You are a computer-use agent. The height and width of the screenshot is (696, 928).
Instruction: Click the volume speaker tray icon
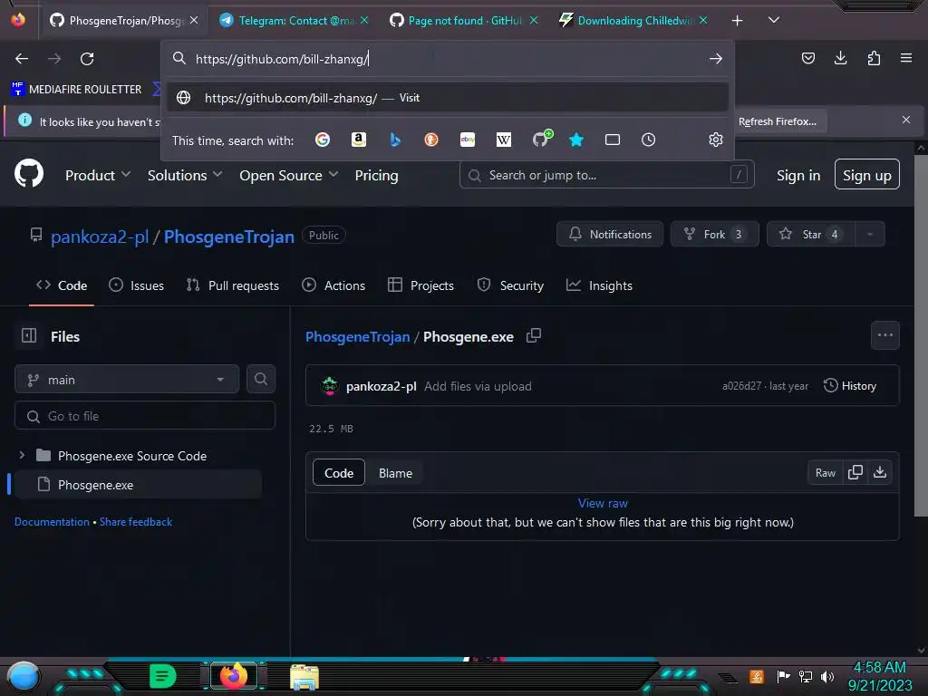click(827, 676)
